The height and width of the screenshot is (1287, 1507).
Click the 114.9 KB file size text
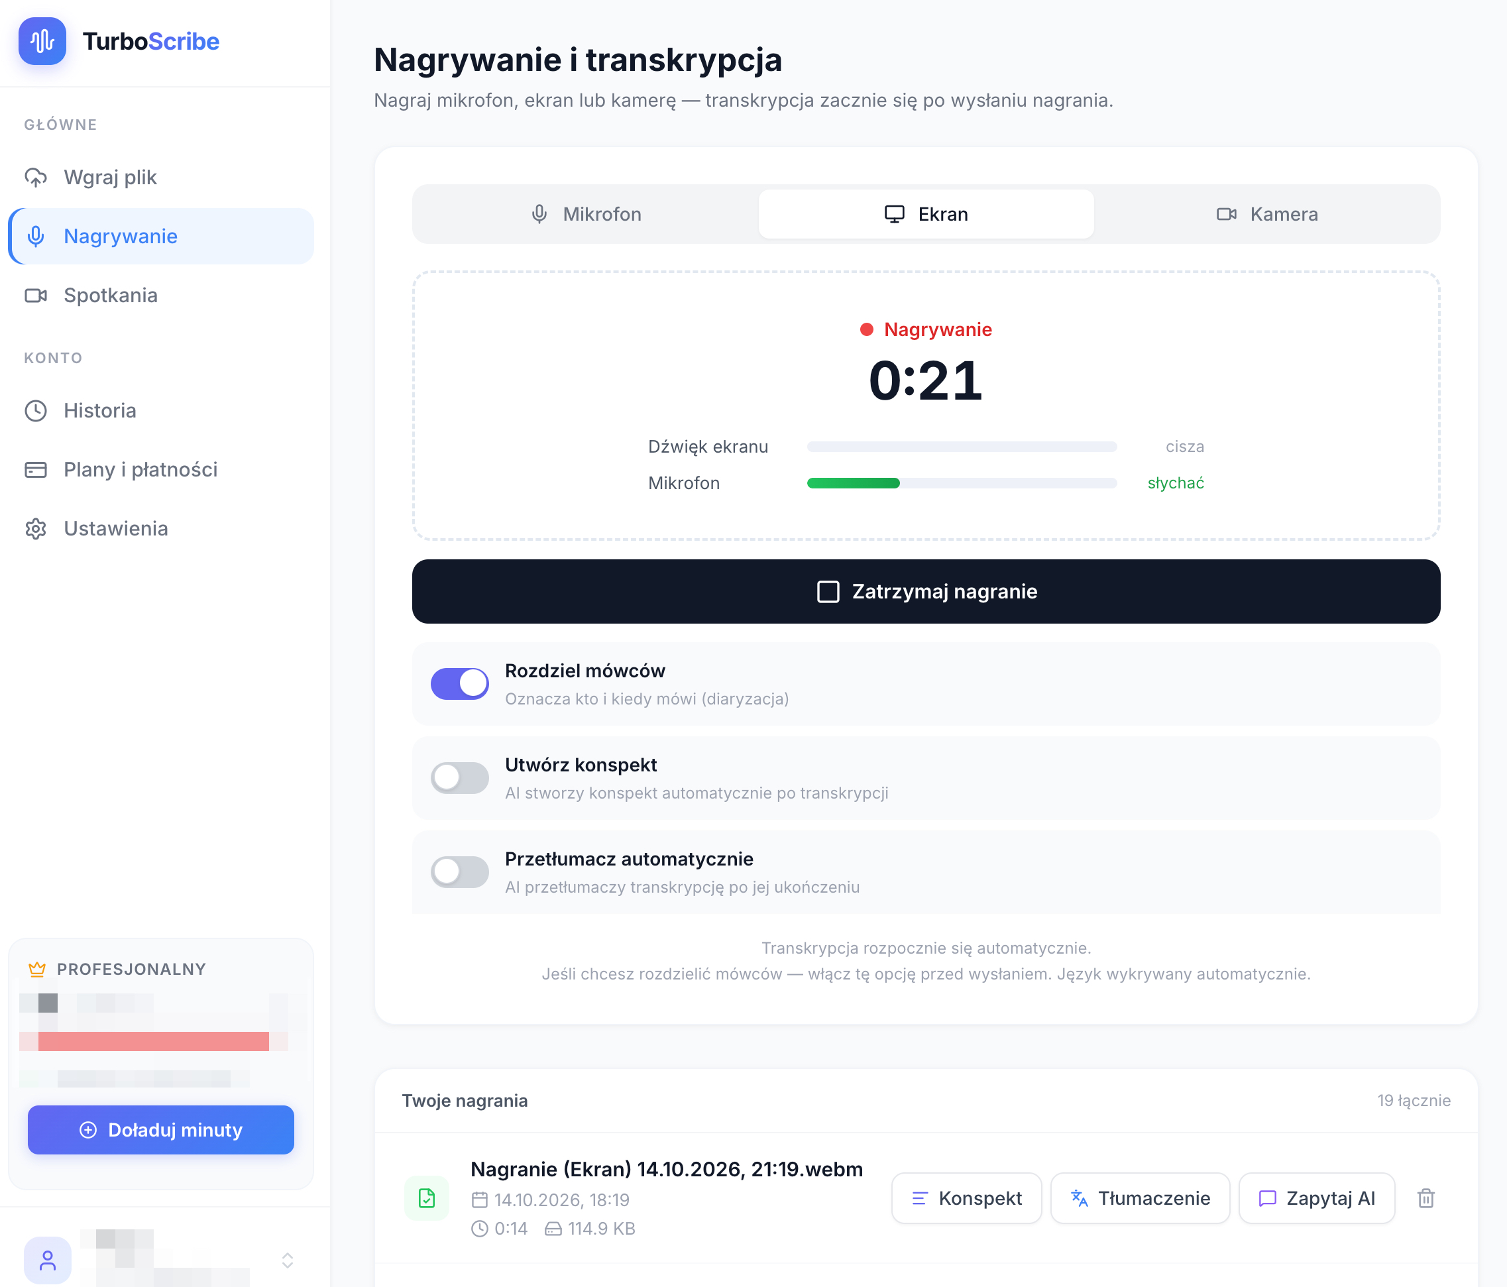point(602,1229)
